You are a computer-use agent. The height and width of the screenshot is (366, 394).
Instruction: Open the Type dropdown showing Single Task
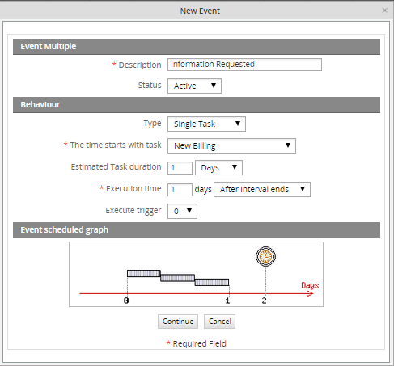[x=206, y=124]
